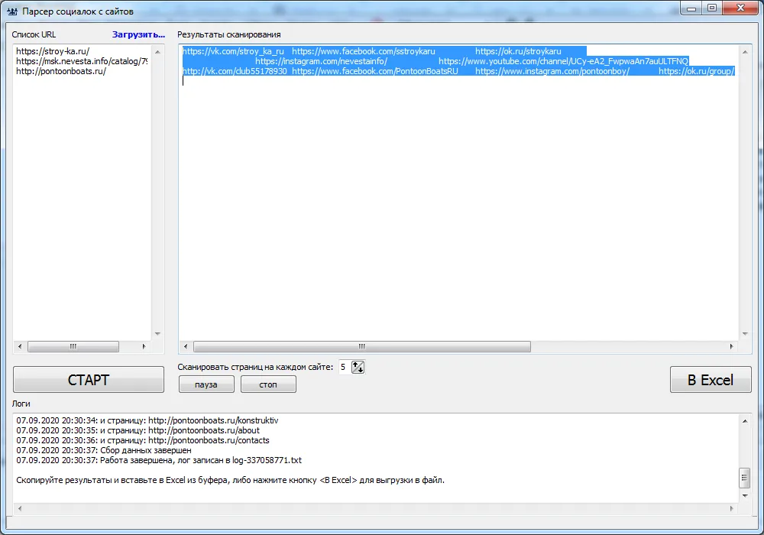Click the page count field showing 5

345,368
